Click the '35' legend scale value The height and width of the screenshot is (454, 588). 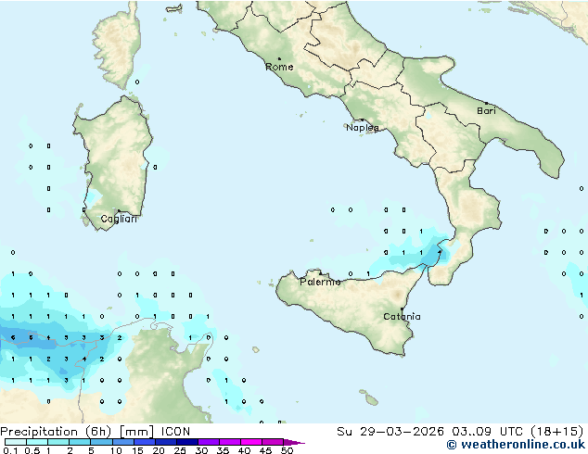223,450
